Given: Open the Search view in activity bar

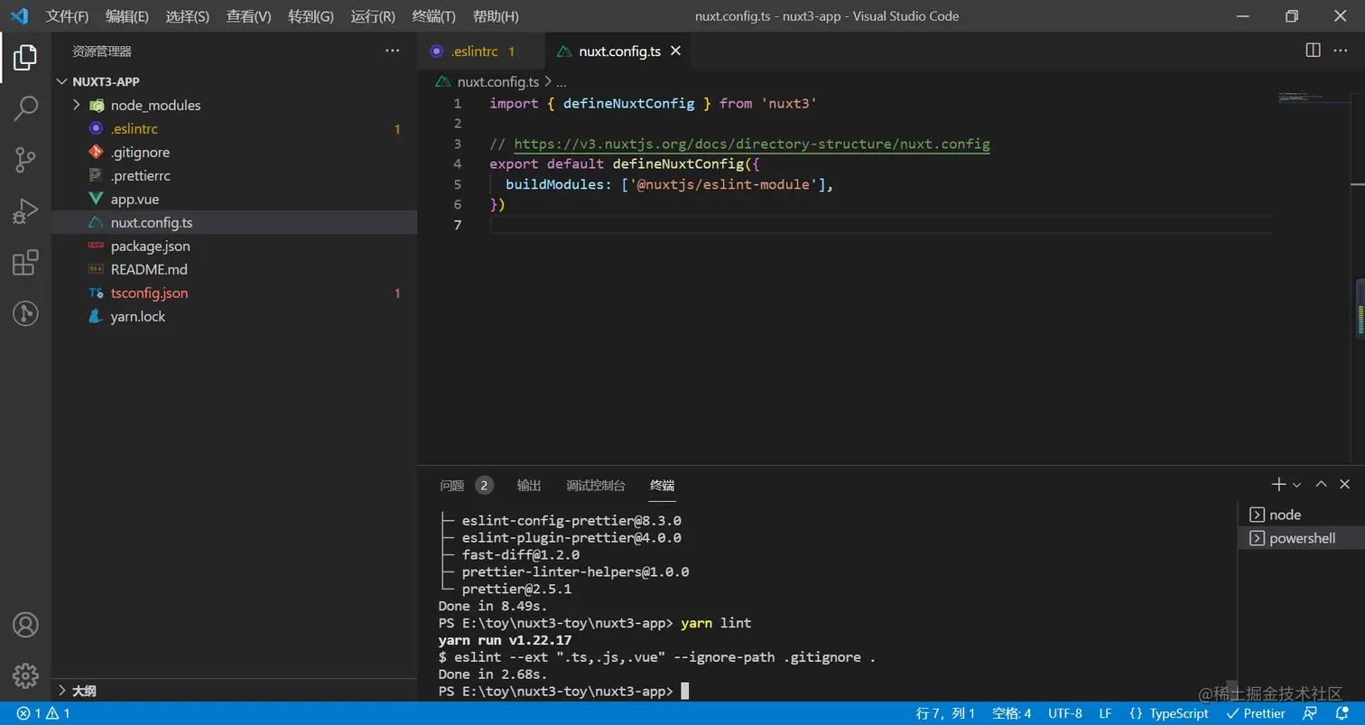Looking at the screenshot, I should 25,108.
